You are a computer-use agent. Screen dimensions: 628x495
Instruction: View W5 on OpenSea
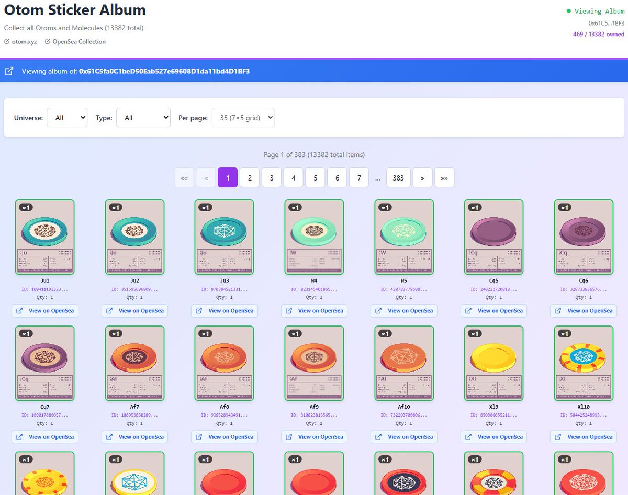[404, 311]
